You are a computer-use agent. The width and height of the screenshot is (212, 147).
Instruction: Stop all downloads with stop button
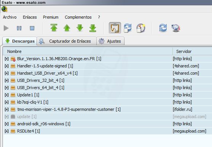click(x=32, y=28)
